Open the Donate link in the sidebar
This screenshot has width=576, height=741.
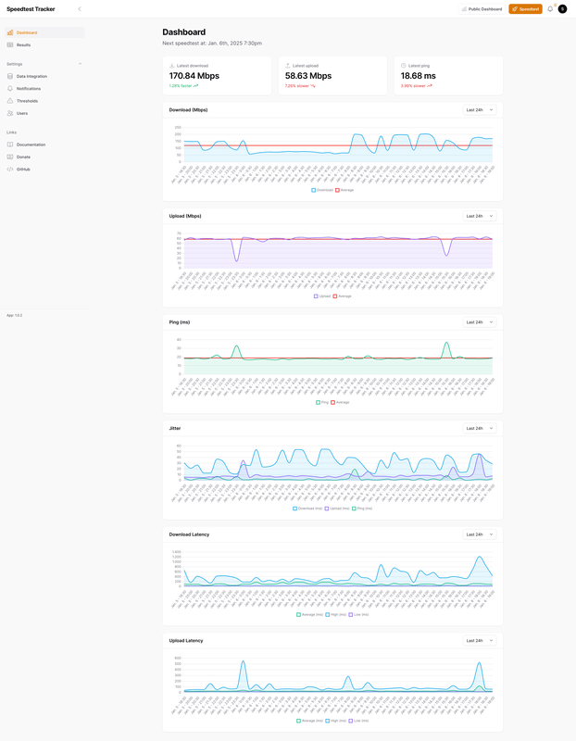click(x=23, y=157)
